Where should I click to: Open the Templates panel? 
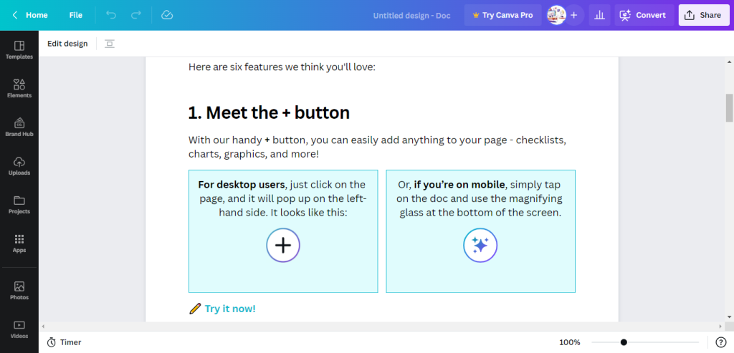tap(19, 50)
